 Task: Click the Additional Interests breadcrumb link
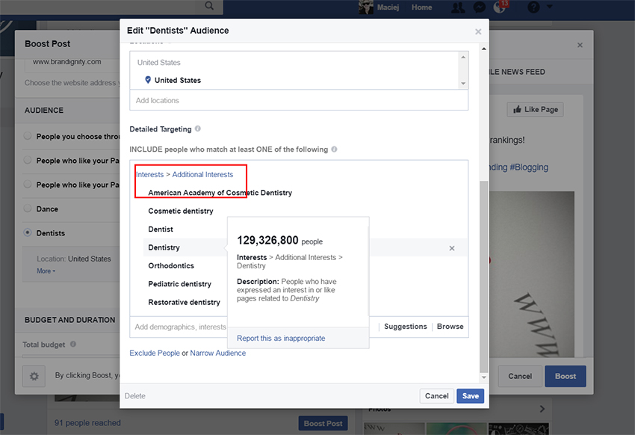(202, 174)
